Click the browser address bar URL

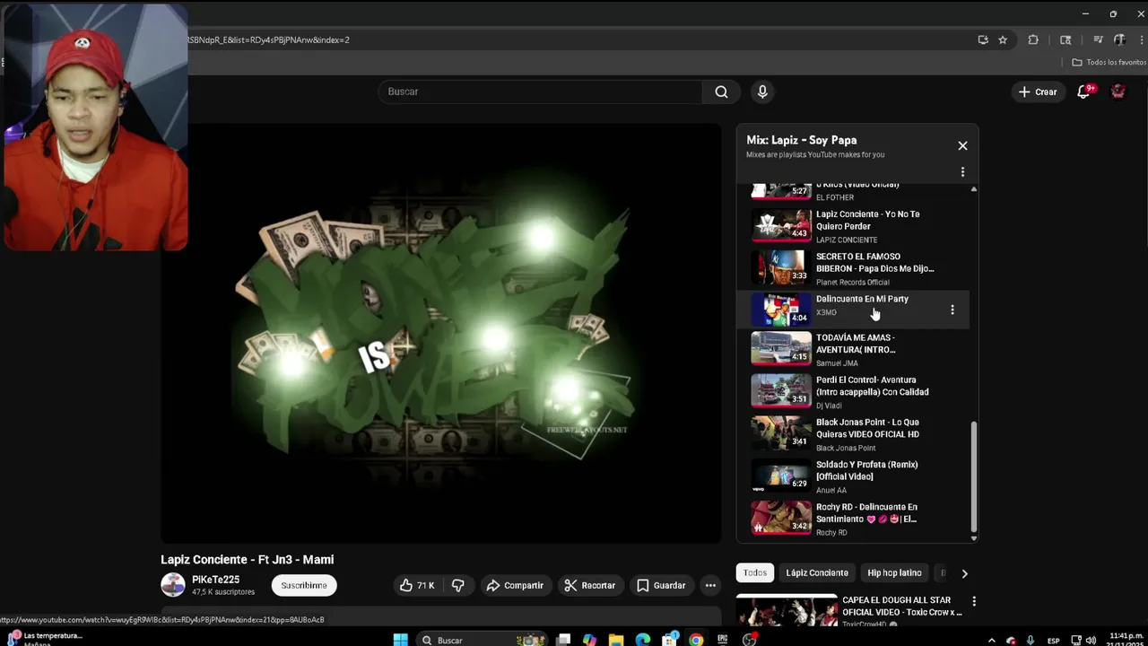point(269,39)
